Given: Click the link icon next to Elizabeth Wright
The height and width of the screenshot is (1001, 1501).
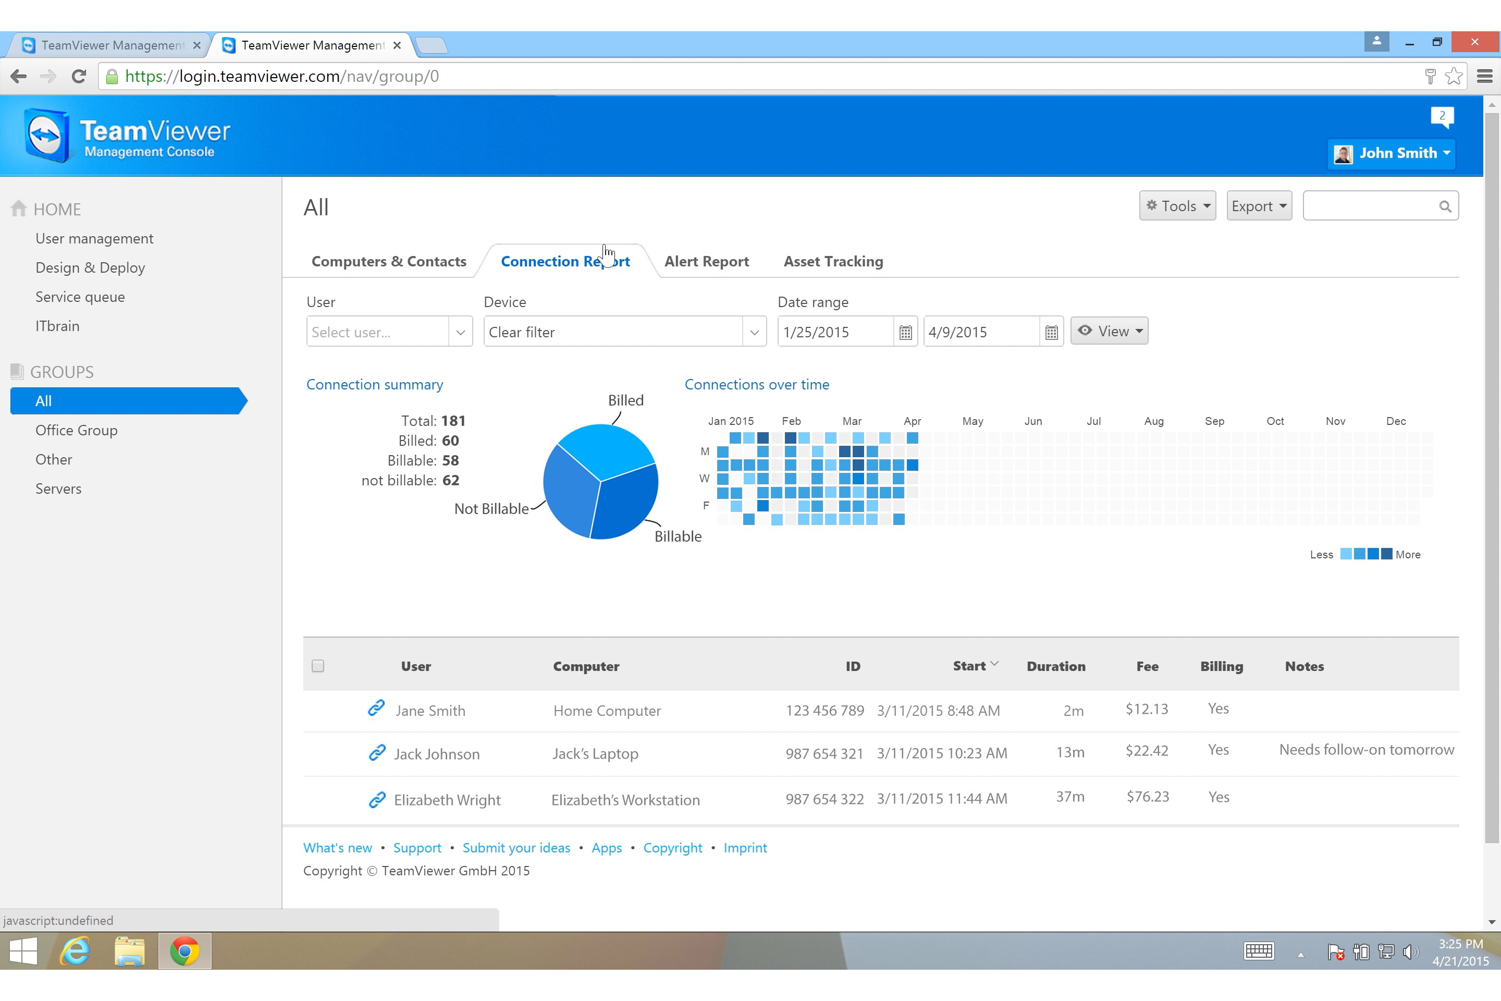Looking at the screenshot, I should click(376, 799).
